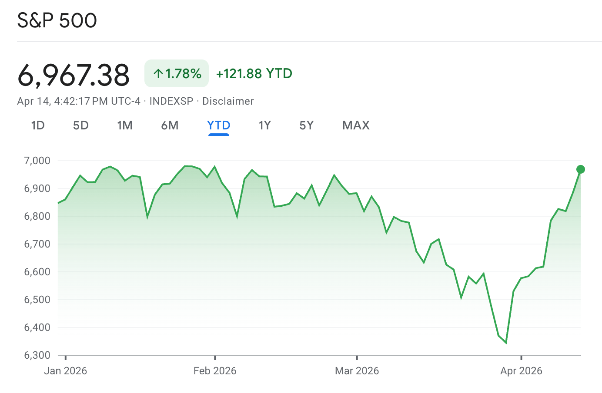The image size is (602, 393).
Task: Open the 6M time range tab
Action: tap(170, 125)
